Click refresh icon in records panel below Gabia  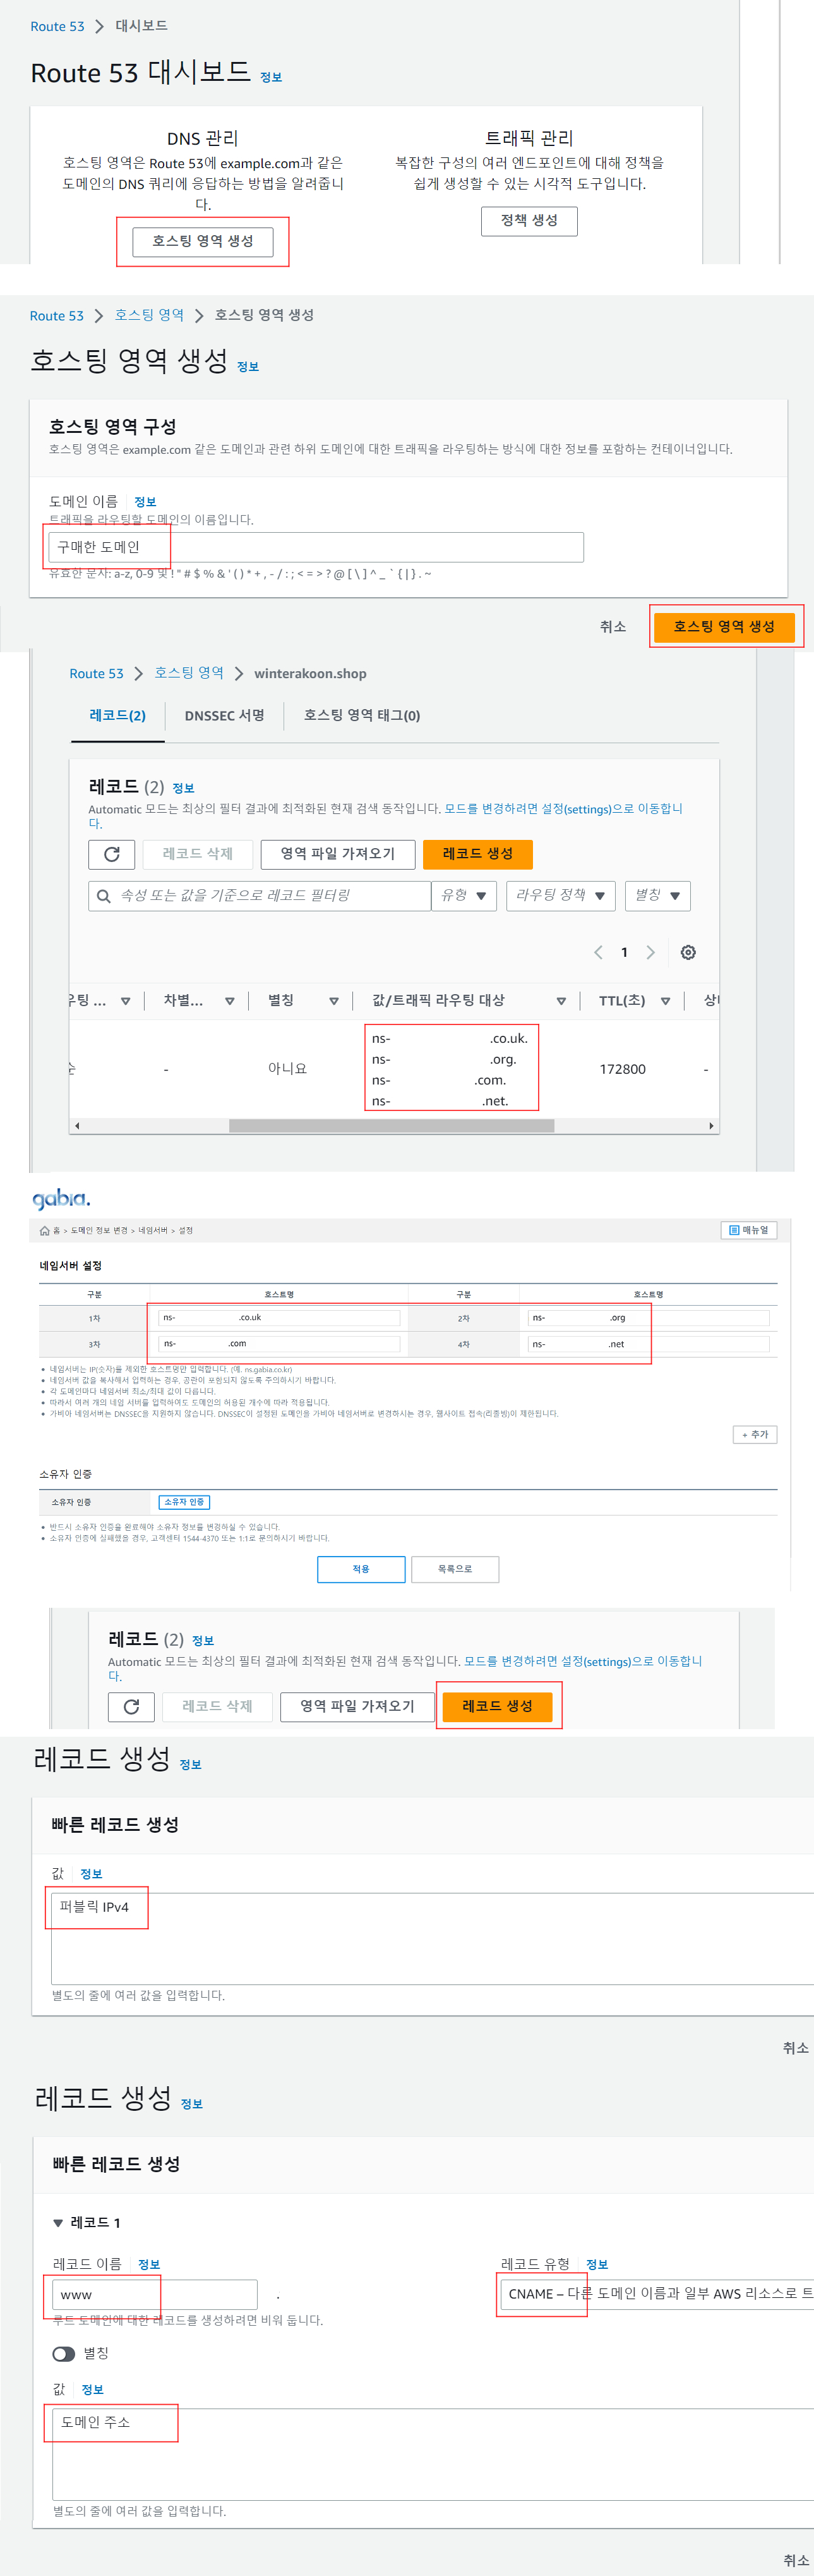click(131, 1706)
